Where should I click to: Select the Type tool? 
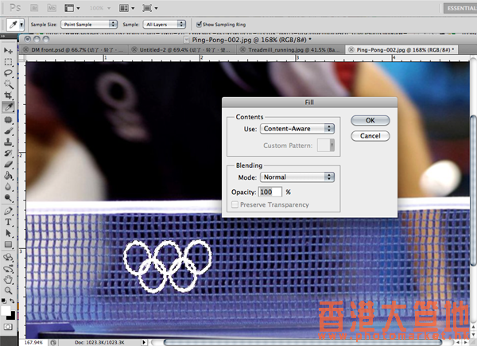pos(8,222)
